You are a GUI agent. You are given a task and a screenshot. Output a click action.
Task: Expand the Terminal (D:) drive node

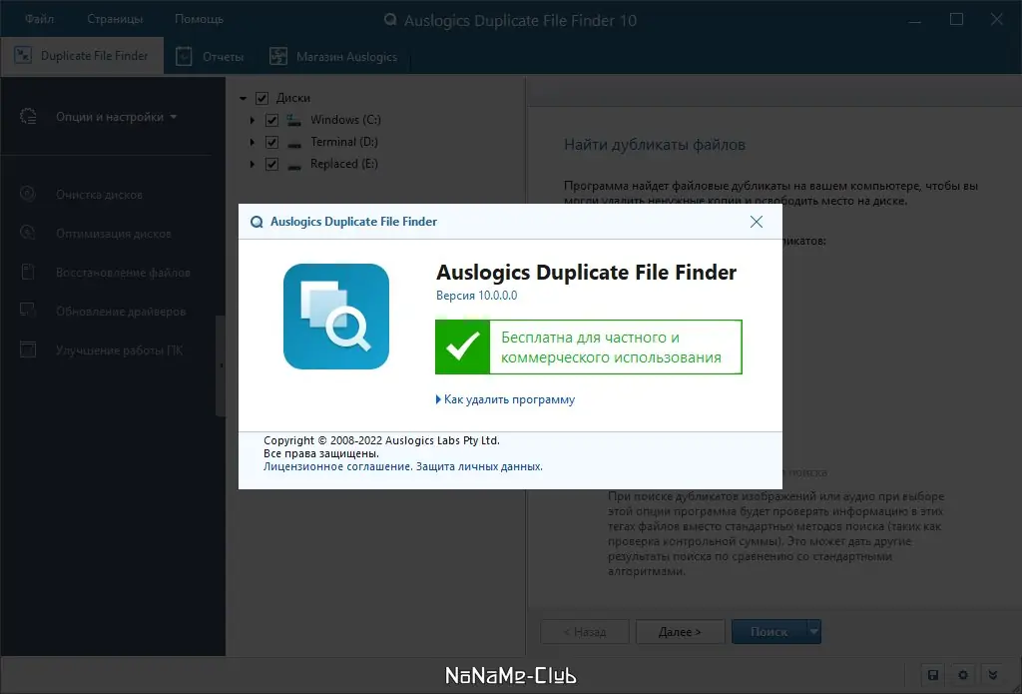point(253,142)
